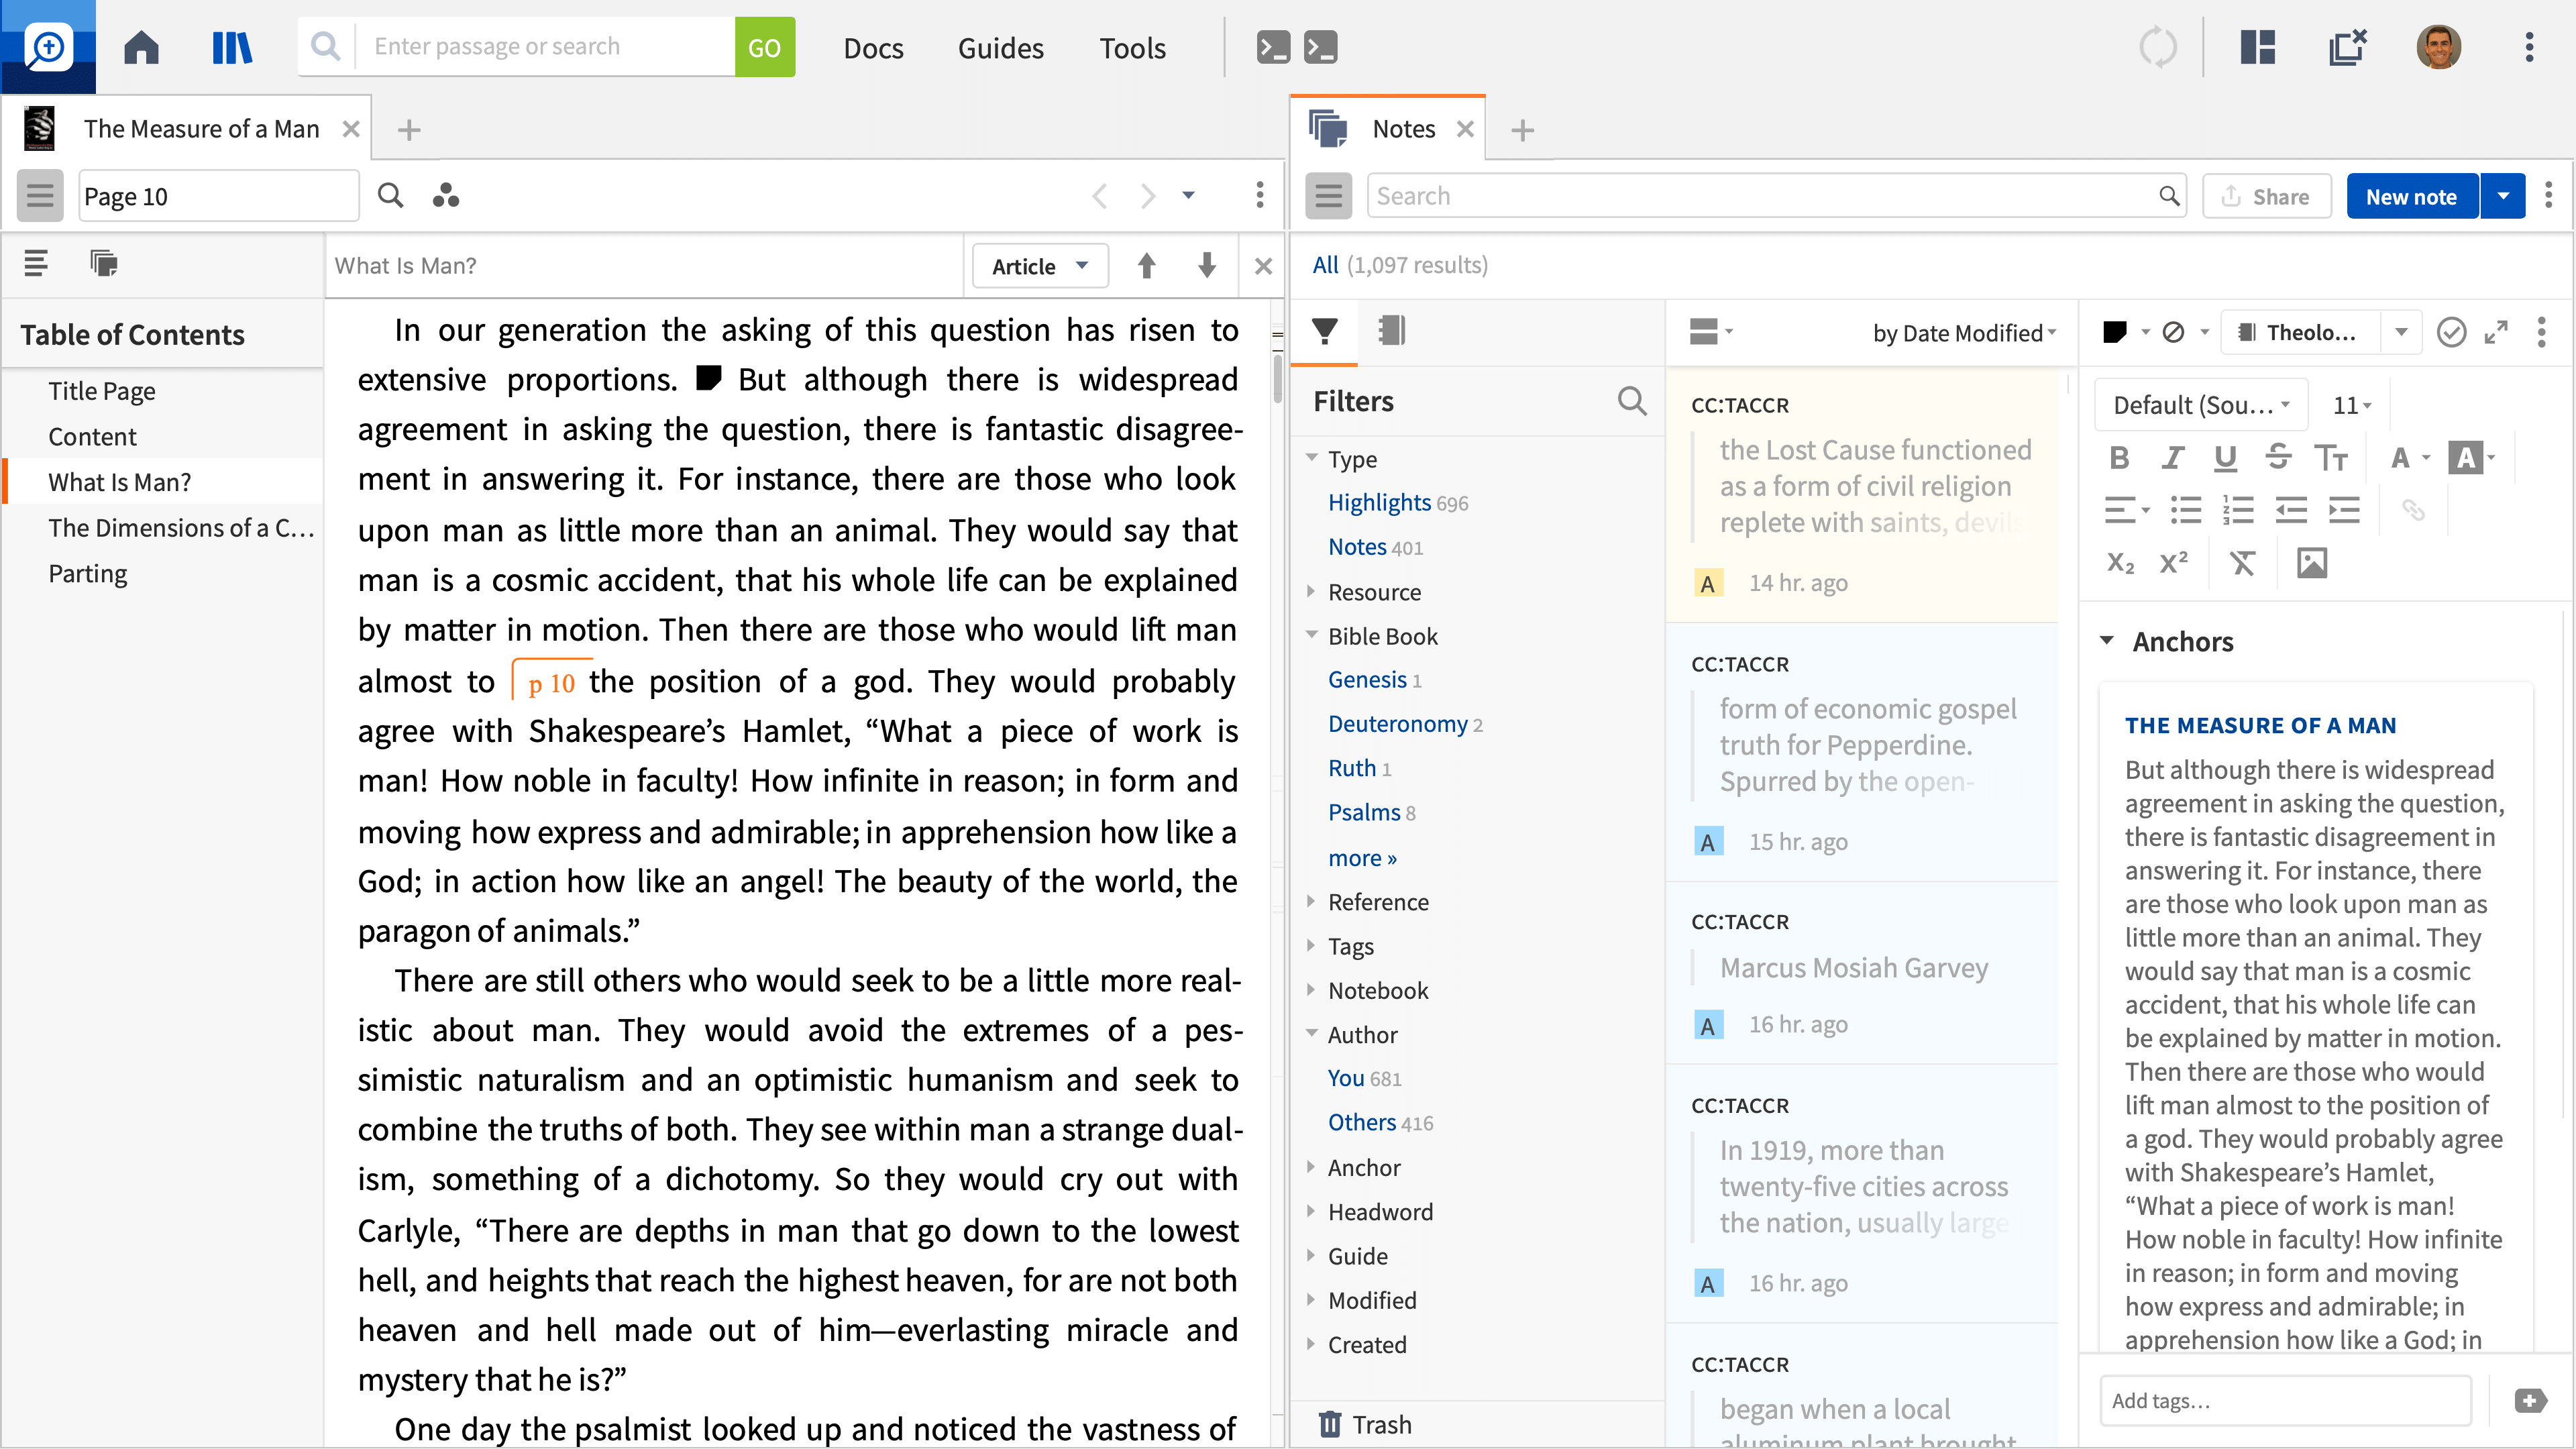This screenshot has height=1449, width=2576.
Task: Click the New note button
Action: click(2411, 196)
